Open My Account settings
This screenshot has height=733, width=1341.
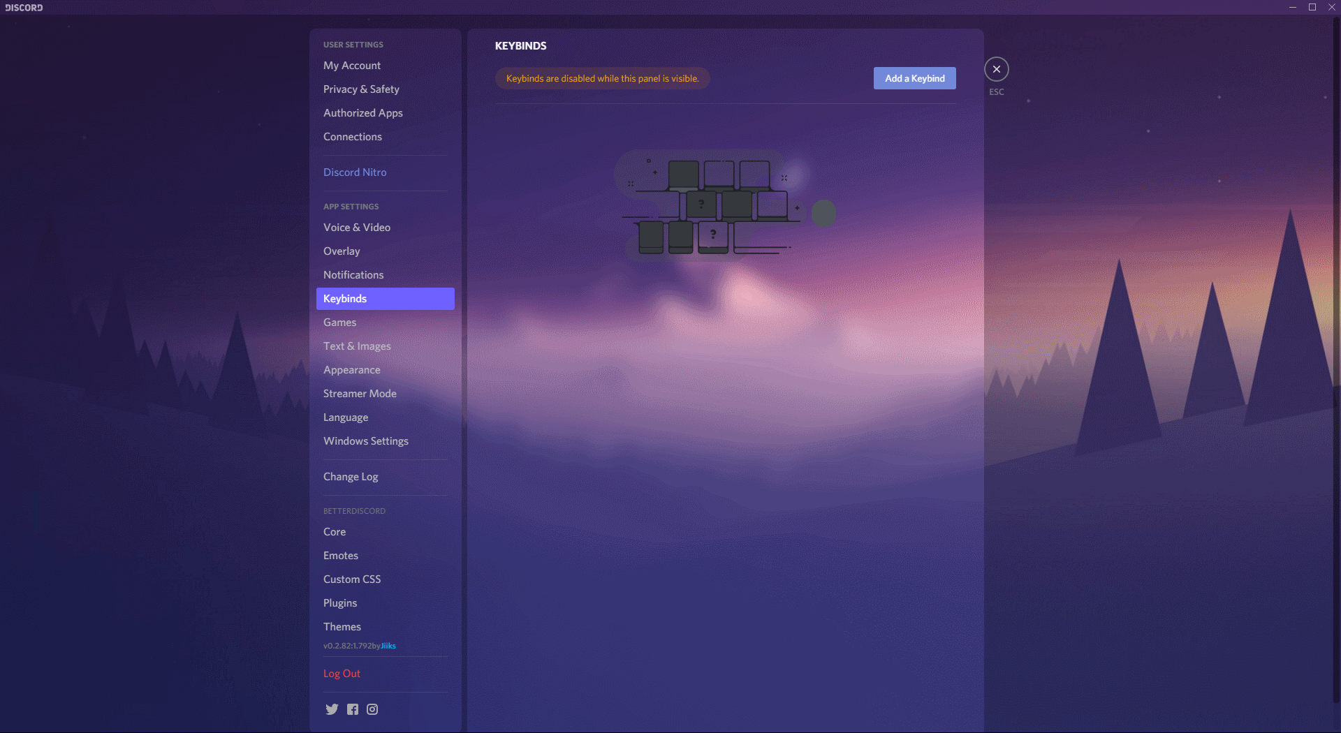386,66
